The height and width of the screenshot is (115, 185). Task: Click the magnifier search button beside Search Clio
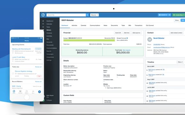(x=87, y=15)
